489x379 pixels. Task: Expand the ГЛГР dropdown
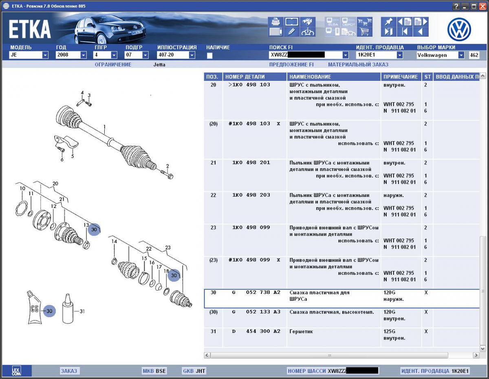(x=114, y=55)
